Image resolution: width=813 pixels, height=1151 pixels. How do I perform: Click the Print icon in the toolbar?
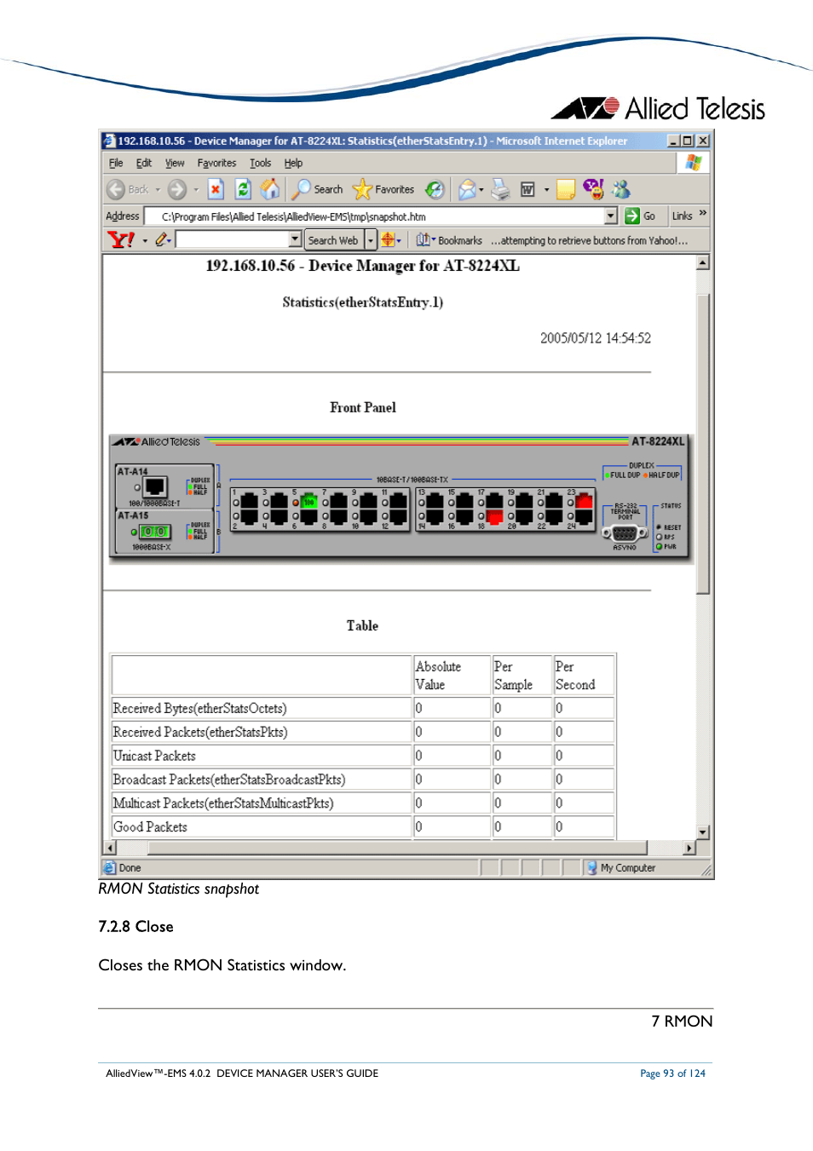(500, 189)
